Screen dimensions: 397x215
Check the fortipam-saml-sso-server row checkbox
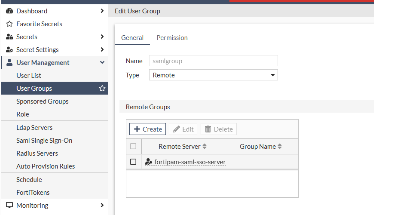[x=133, y=162]
